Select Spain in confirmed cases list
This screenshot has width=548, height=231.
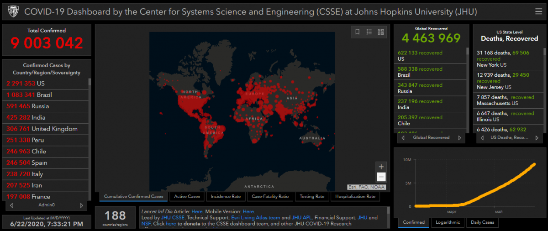[x=46, y=163]
